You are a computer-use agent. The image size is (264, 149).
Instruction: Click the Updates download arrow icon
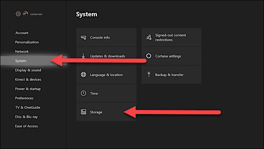pyautogui.click(x=83, y=56)
